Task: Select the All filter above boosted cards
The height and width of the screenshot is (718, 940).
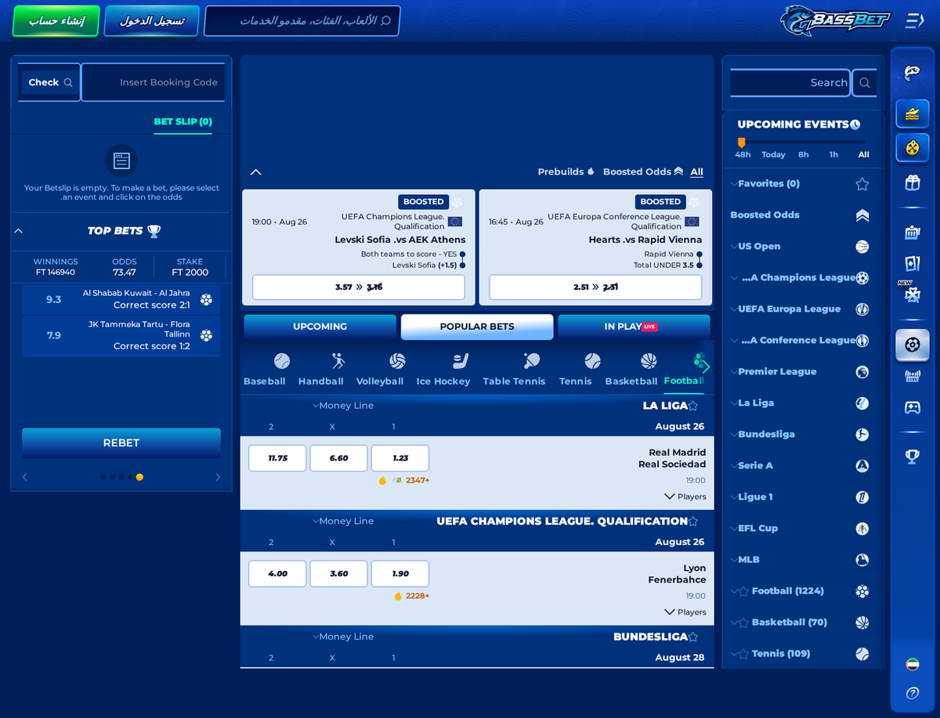Action: click(697, 171)
